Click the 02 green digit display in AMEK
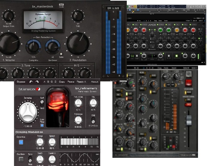This screenshot has width=207, height=166. point(132,56)
